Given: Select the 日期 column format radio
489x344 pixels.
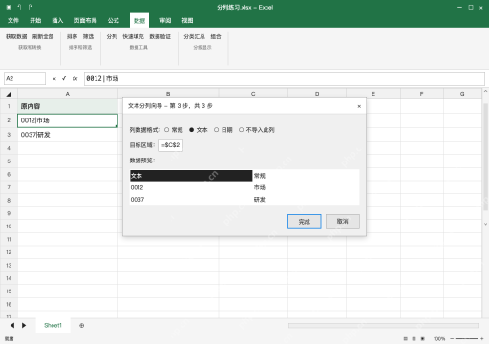Looking at the screenshot, I should [216, 130].
